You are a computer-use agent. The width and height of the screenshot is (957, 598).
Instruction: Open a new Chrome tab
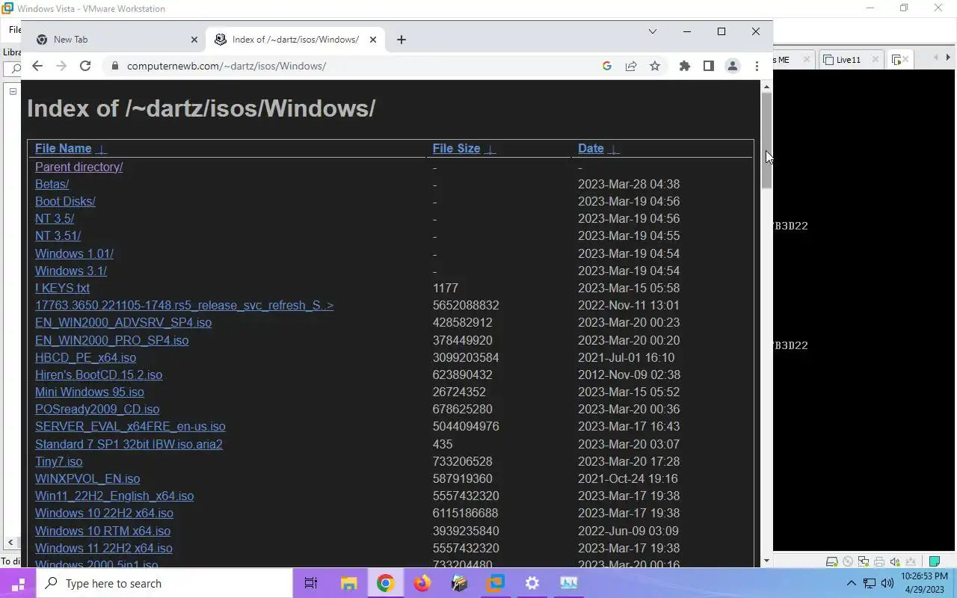click(401, 40)
